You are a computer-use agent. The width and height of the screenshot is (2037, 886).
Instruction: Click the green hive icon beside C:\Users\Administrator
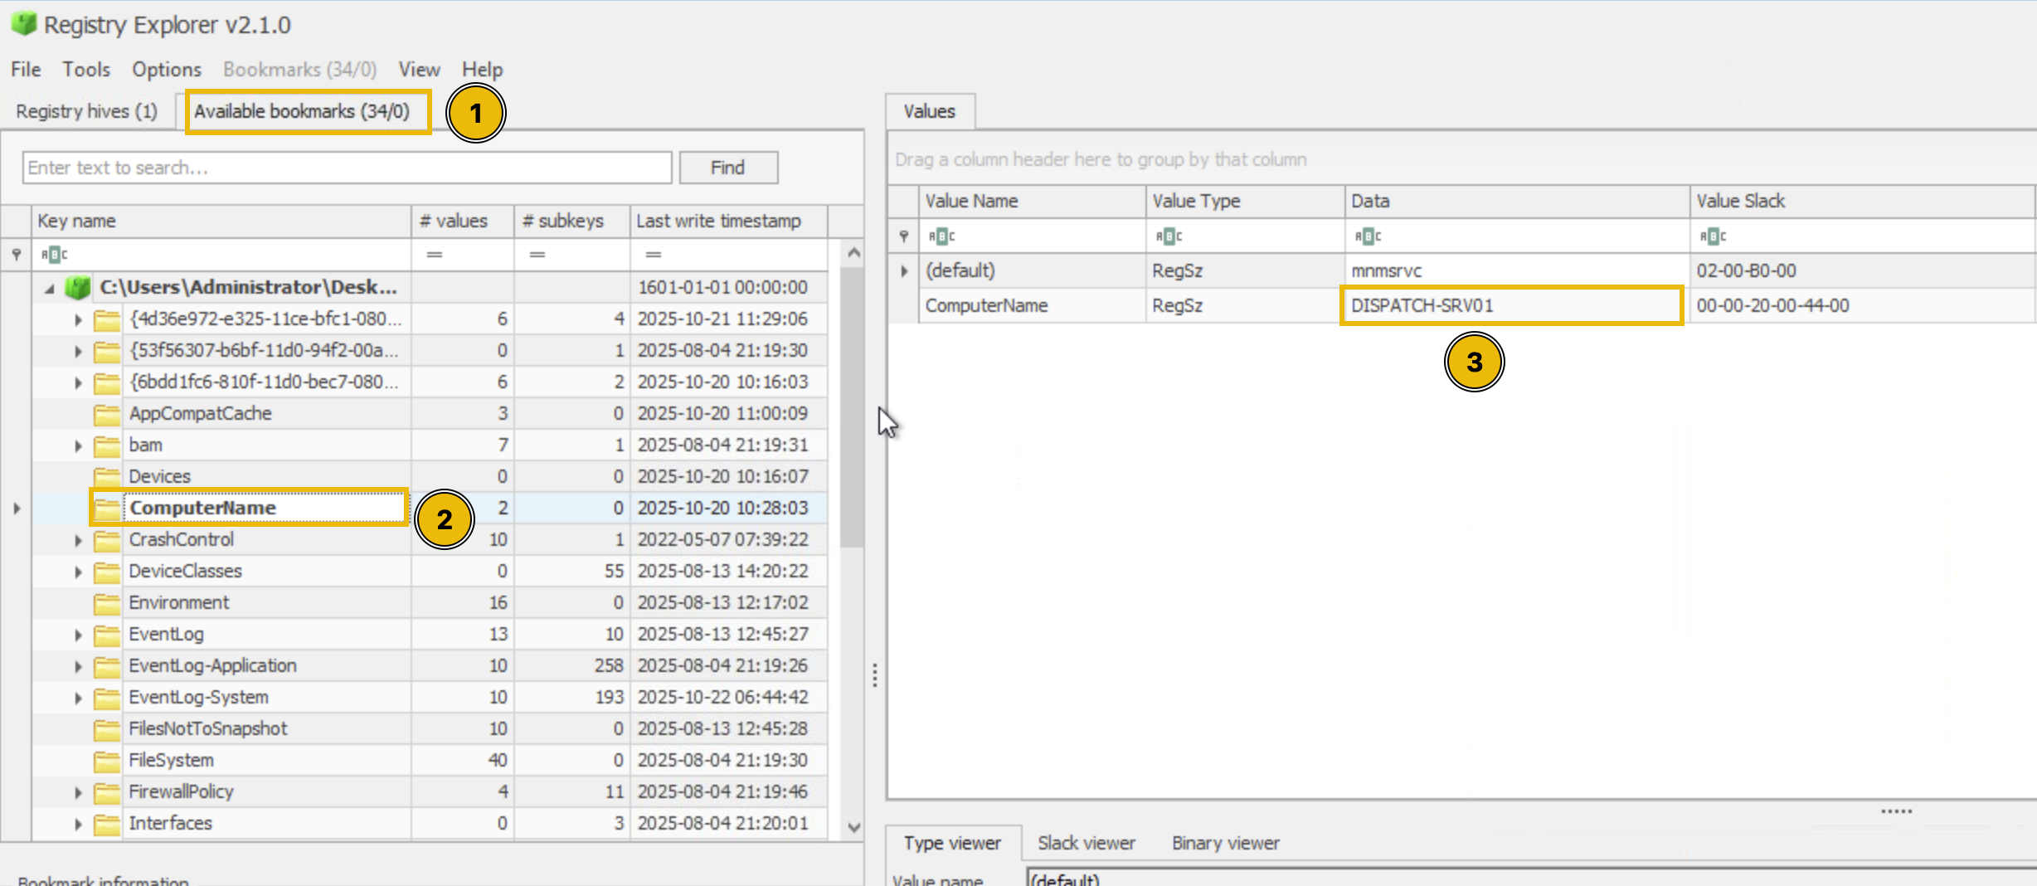click(77, 286)
